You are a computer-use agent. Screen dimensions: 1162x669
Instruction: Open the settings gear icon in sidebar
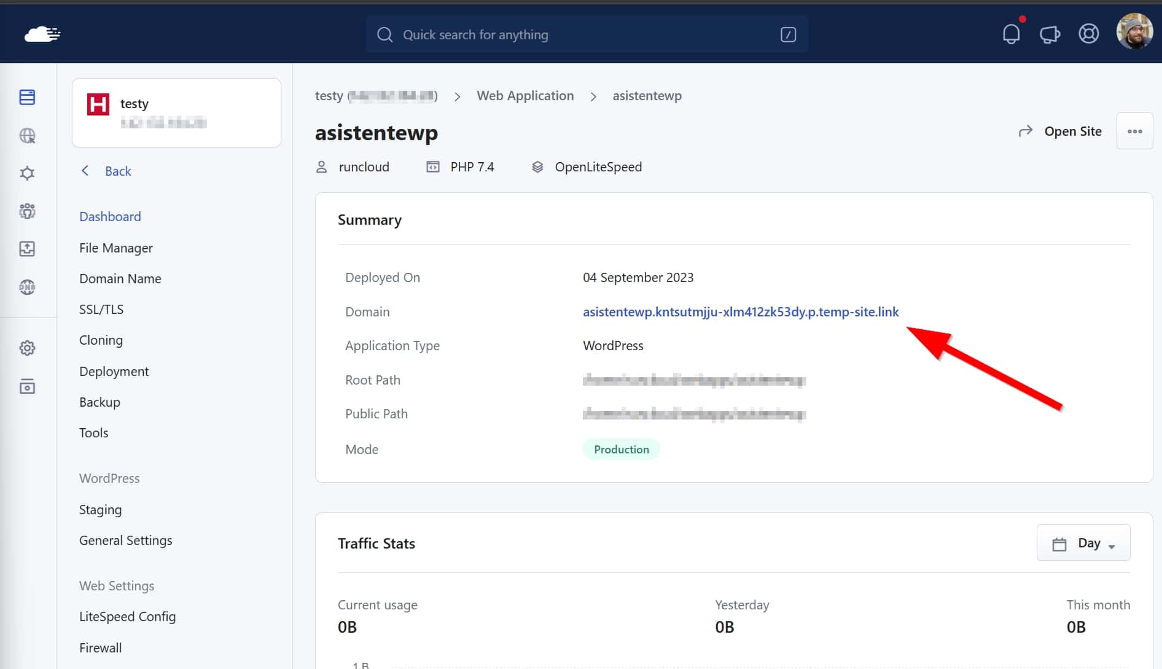click(x=27, y=348)
